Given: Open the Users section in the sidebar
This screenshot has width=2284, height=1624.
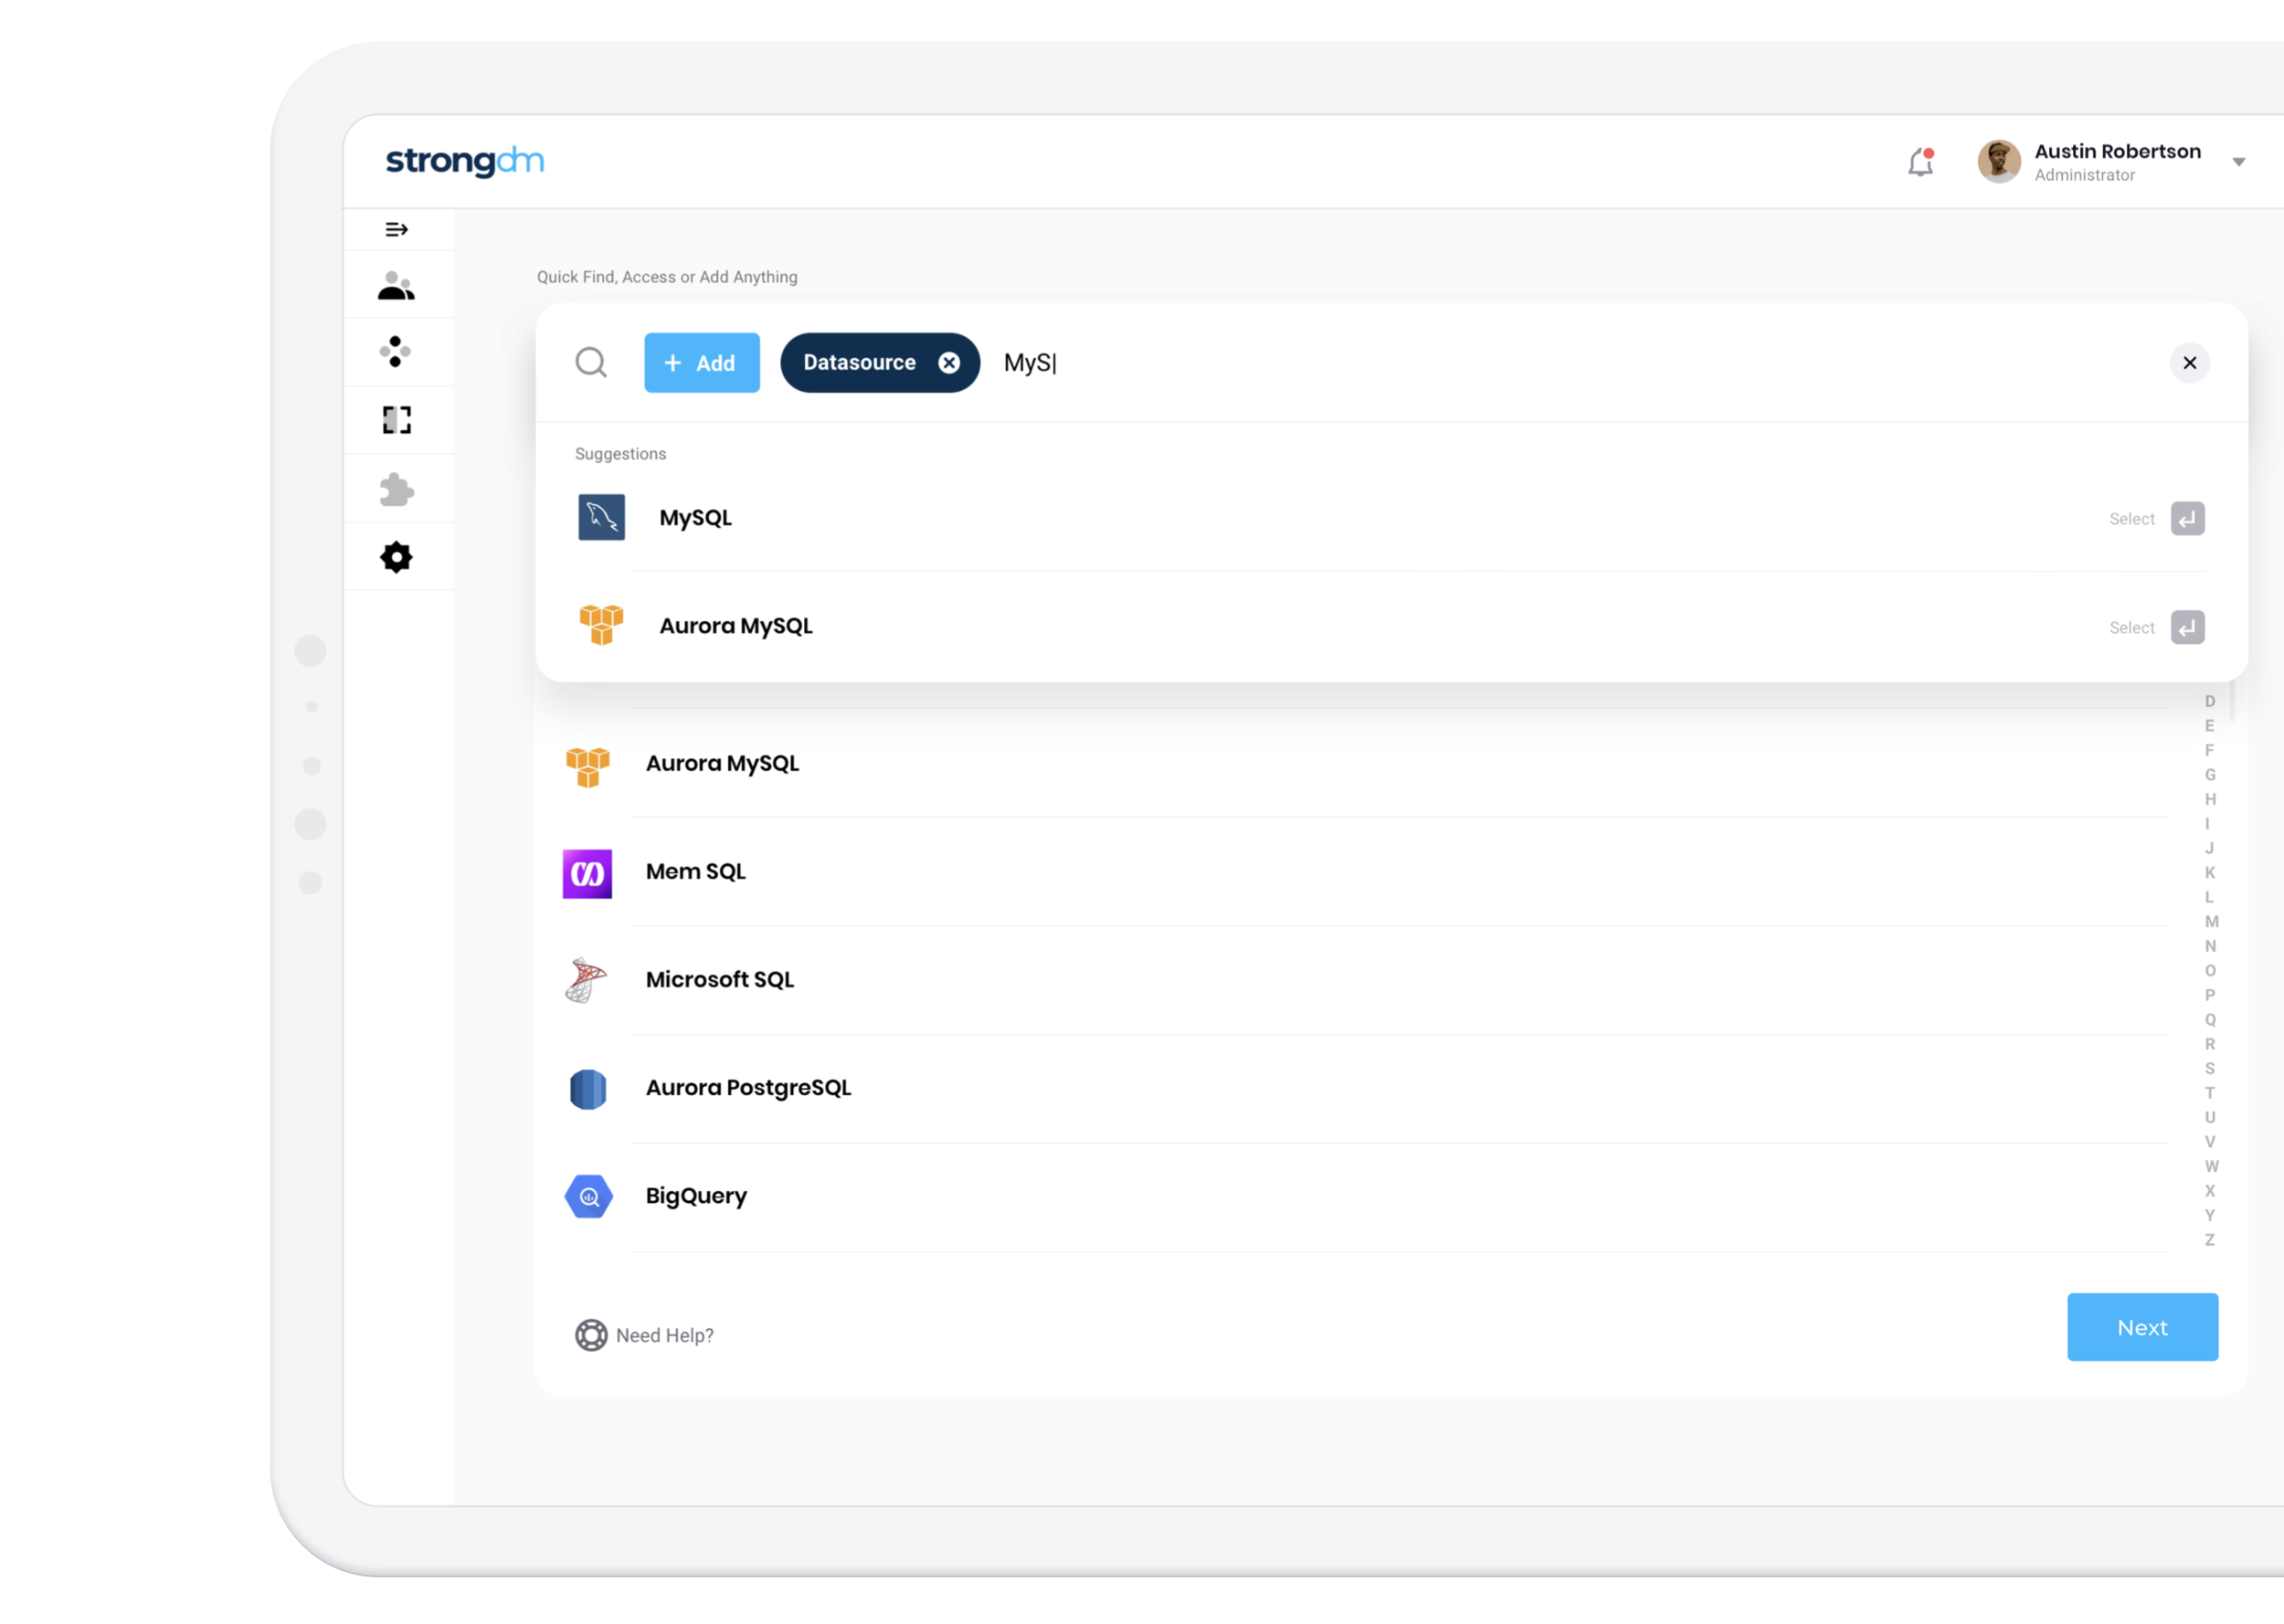Looking at the screenshot, I should click(x=396, y=286).
